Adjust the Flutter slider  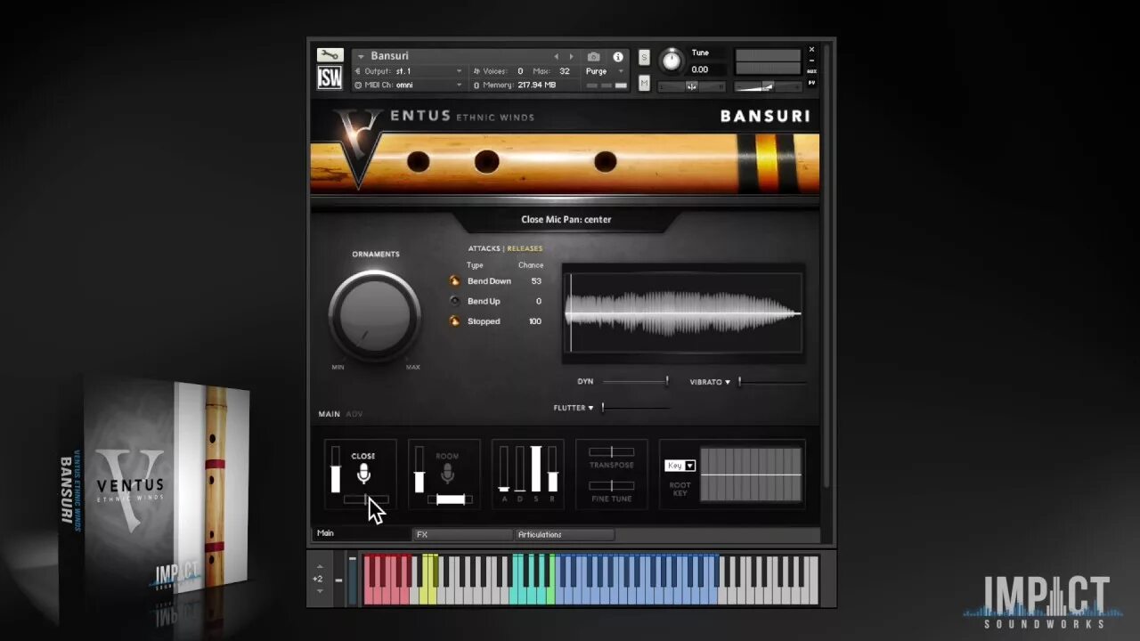click(x=636, y=408)
